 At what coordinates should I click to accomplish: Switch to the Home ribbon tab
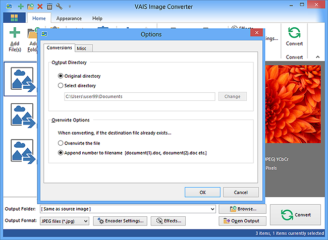pos(39,18)
